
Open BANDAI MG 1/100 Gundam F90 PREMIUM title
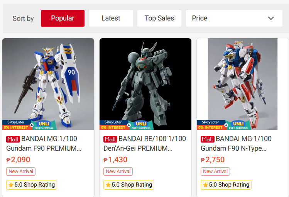point(44,144)
